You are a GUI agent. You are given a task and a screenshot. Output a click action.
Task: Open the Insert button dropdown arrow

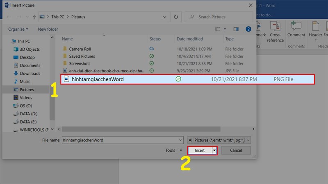click(x=214, y=150)
